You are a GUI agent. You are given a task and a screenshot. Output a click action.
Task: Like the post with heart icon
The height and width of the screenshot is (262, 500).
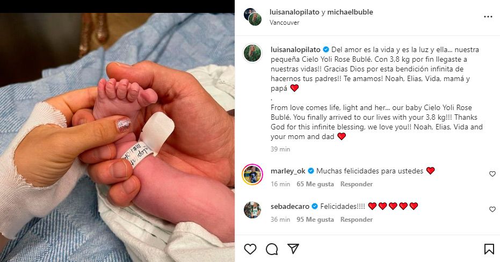click(250, 249)
